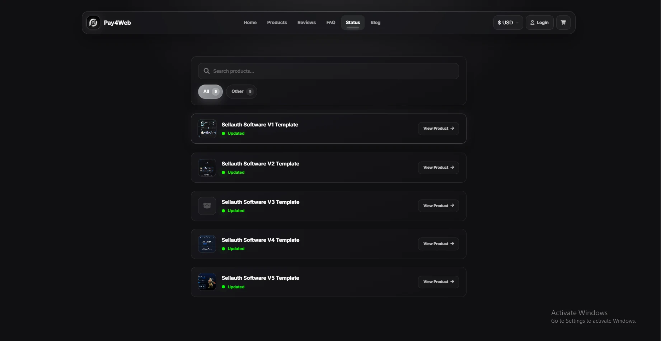The width and height of the screenshot is (661, 341).
Task: Open the shopping cart icon
Action: (x=563, y=23)
